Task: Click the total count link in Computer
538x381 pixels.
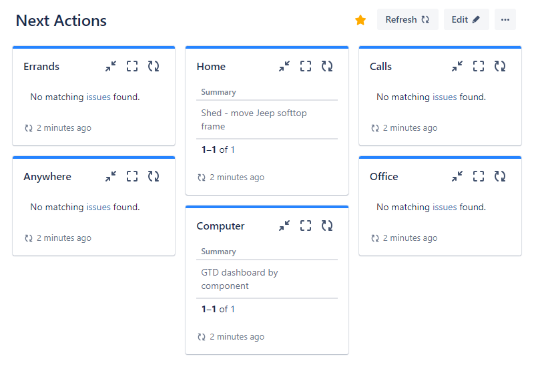Action: 233,310
